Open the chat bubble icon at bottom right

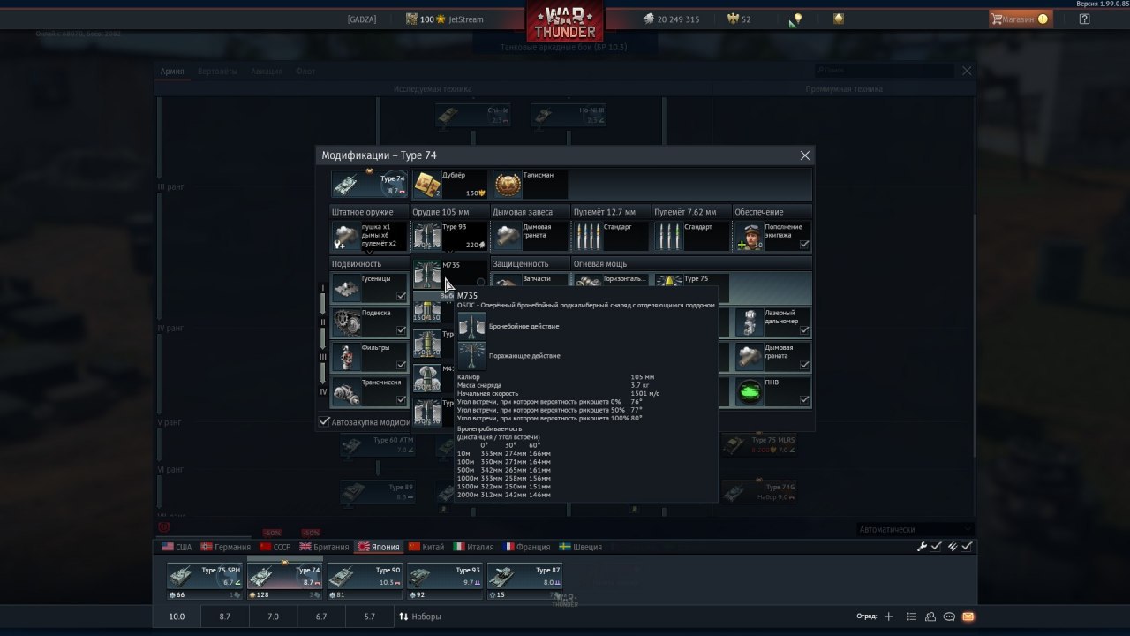pyautogui.click(x=949, y=617)
